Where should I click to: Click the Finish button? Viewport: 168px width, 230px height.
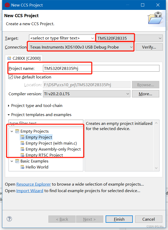pyautogui.click(x=119, y=219)
